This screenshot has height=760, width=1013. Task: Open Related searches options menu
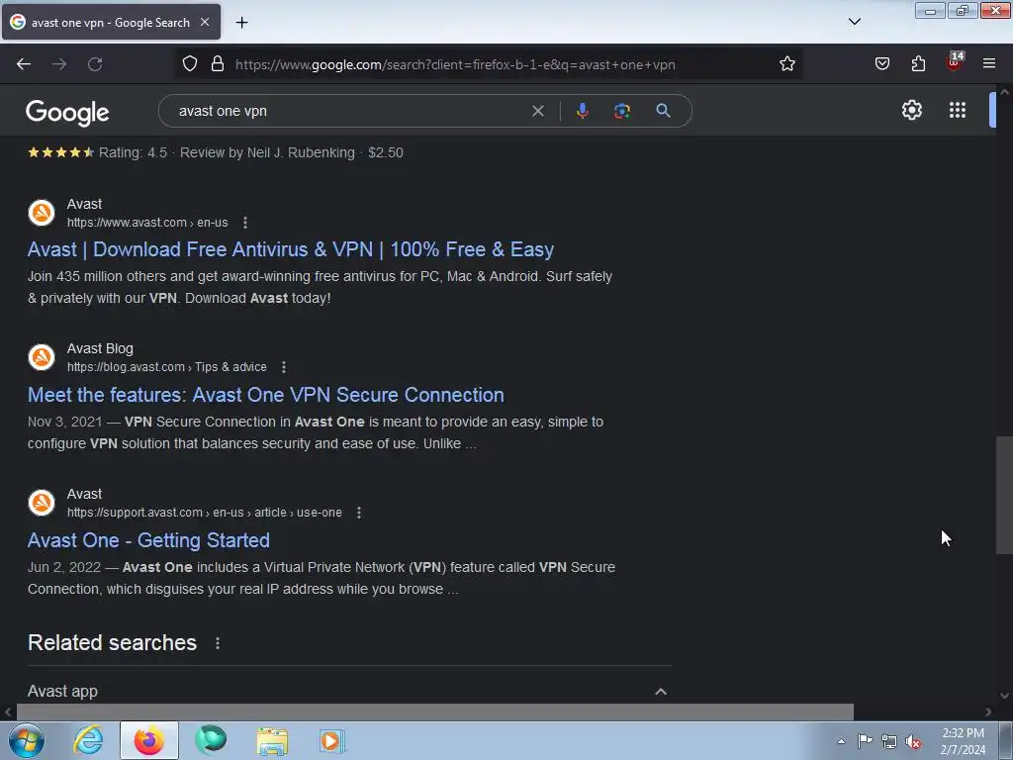(x=218, y=643)
